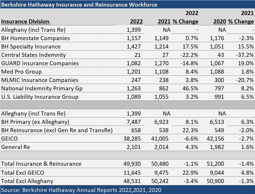
Task: Click the Total Excl Allegheny row label
Action: coord(27,181)
